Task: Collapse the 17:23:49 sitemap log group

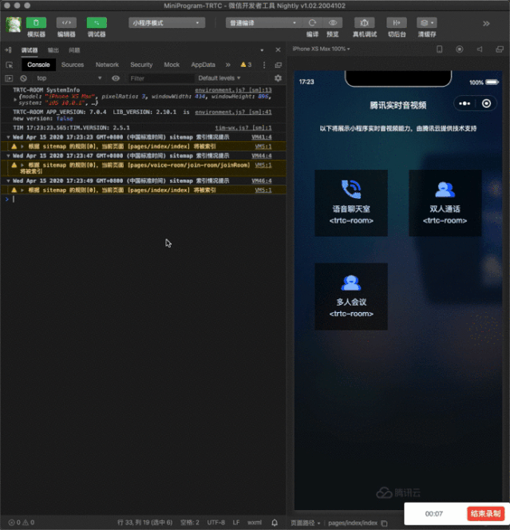Action: click(x=9, y=181)
